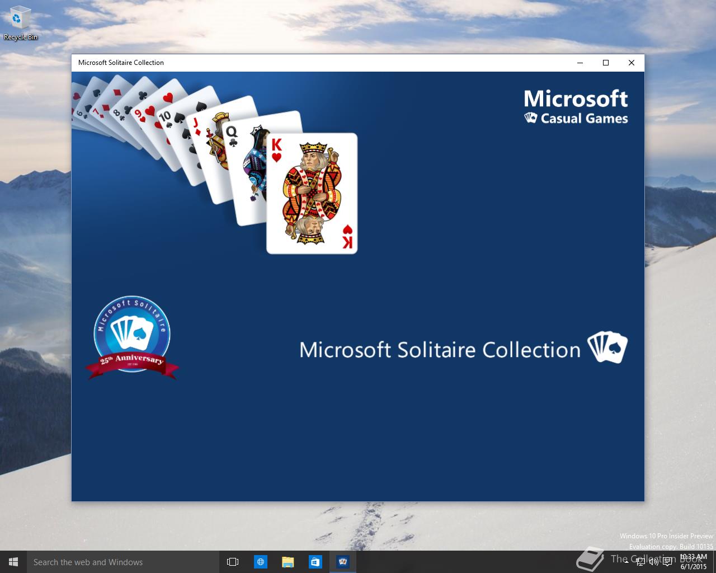Open File Explorer from the taskbar
This screenshot has height=573, width=716.
[x=288, y=562]
